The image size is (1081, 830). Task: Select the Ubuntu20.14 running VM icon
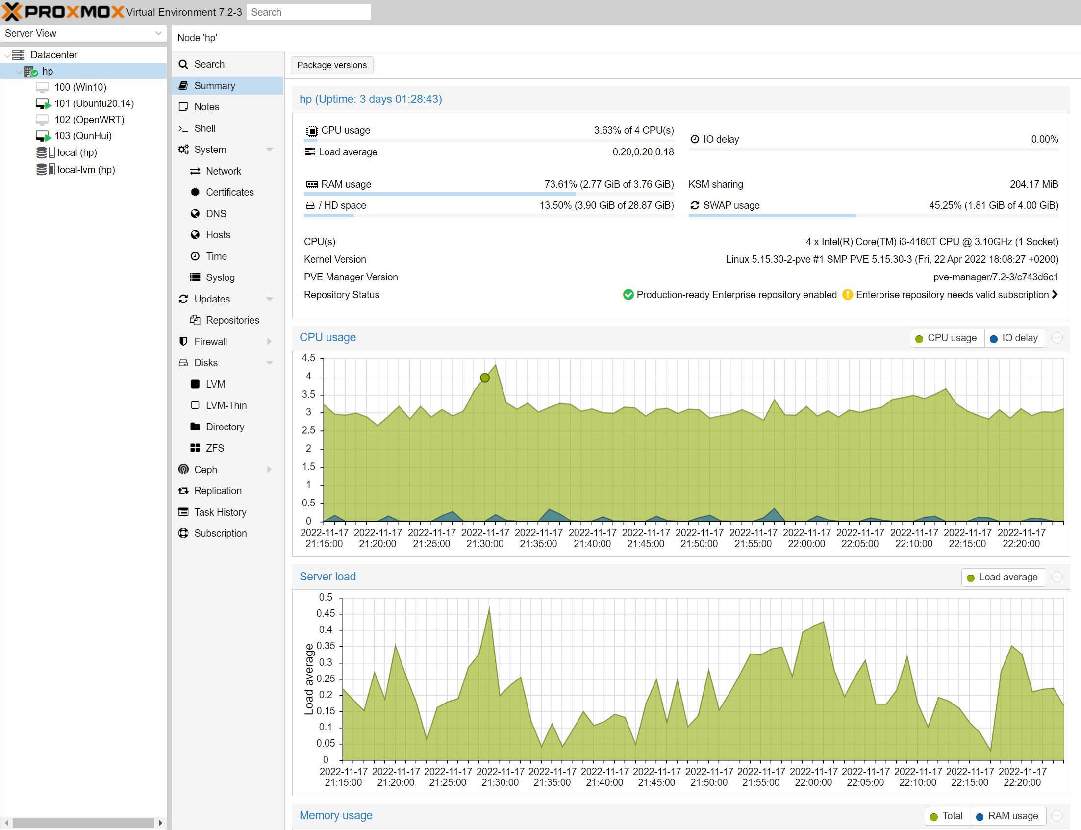(x=43, y=104)
